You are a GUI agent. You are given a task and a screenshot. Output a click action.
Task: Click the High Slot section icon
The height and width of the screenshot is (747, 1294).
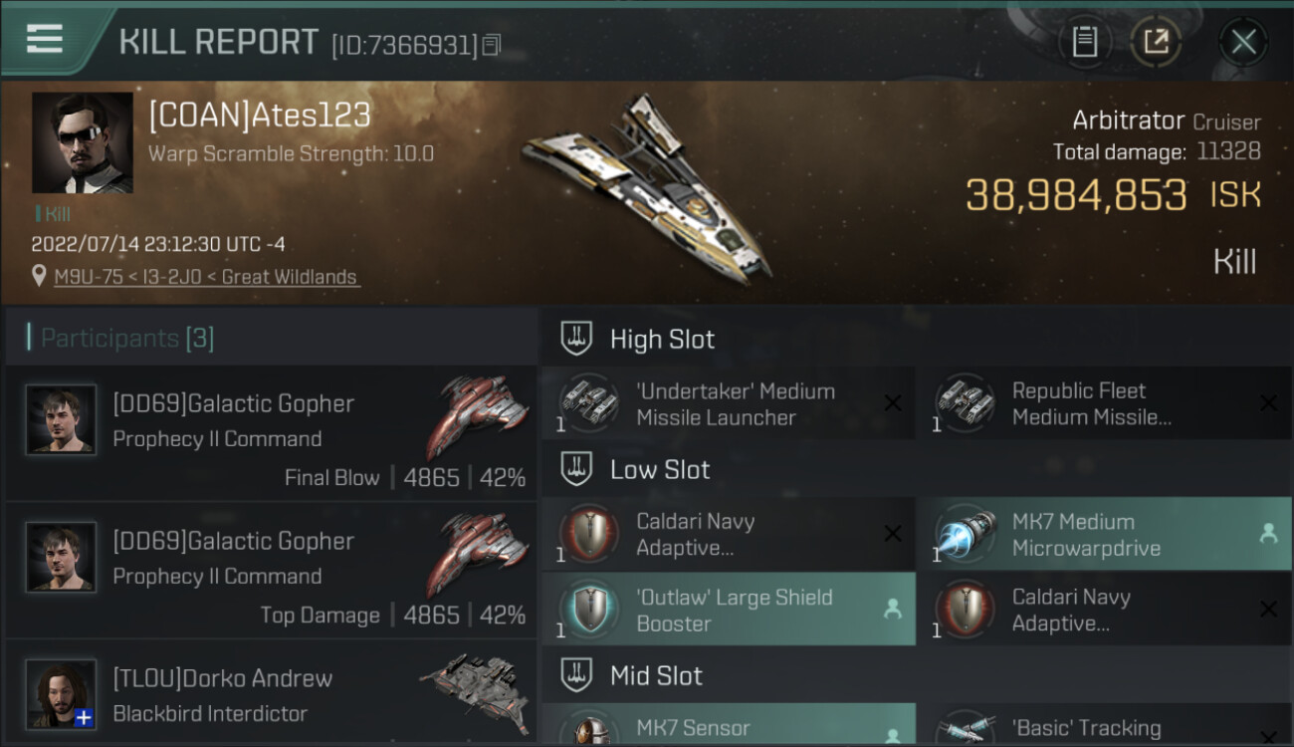tap(576, 339)
